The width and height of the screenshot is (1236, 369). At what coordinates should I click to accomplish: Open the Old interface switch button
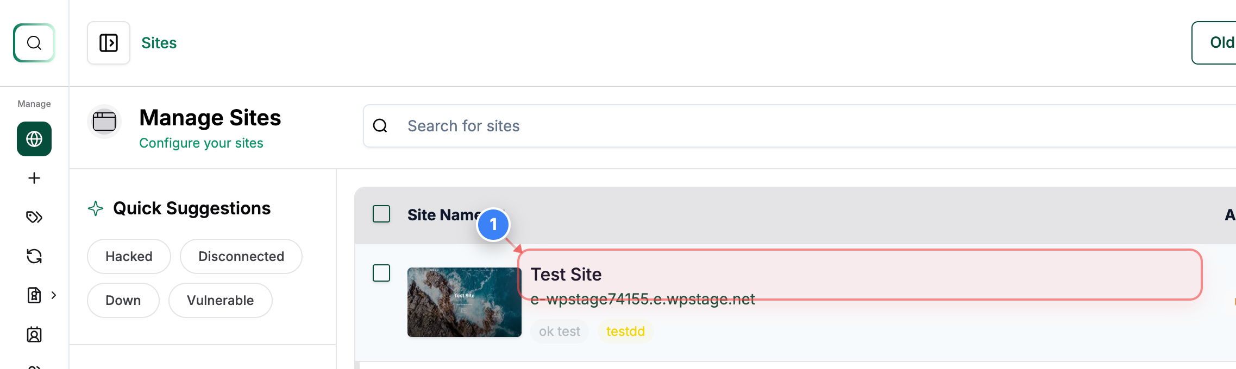1221,42
